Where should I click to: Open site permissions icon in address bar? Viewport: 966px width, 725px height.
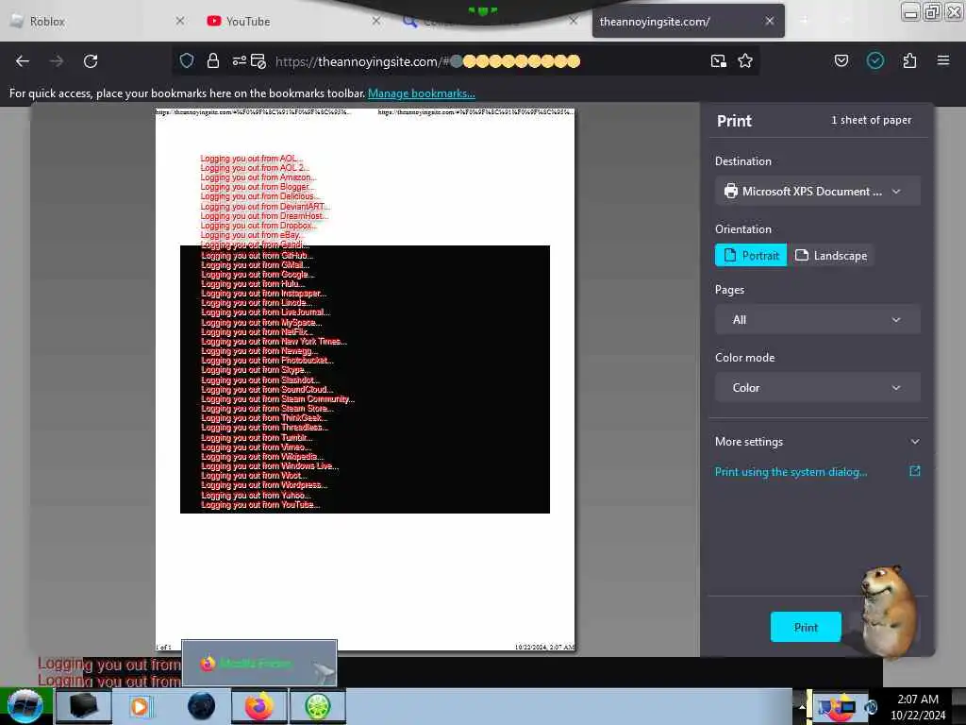point(239,60)
